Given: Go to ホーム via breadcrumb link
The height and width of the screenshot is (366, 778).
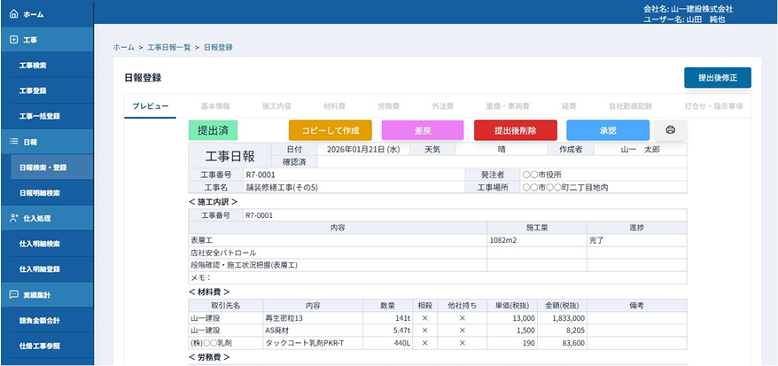Looking at the screenshot, I should pyautogui.click(x=123, y=48).
